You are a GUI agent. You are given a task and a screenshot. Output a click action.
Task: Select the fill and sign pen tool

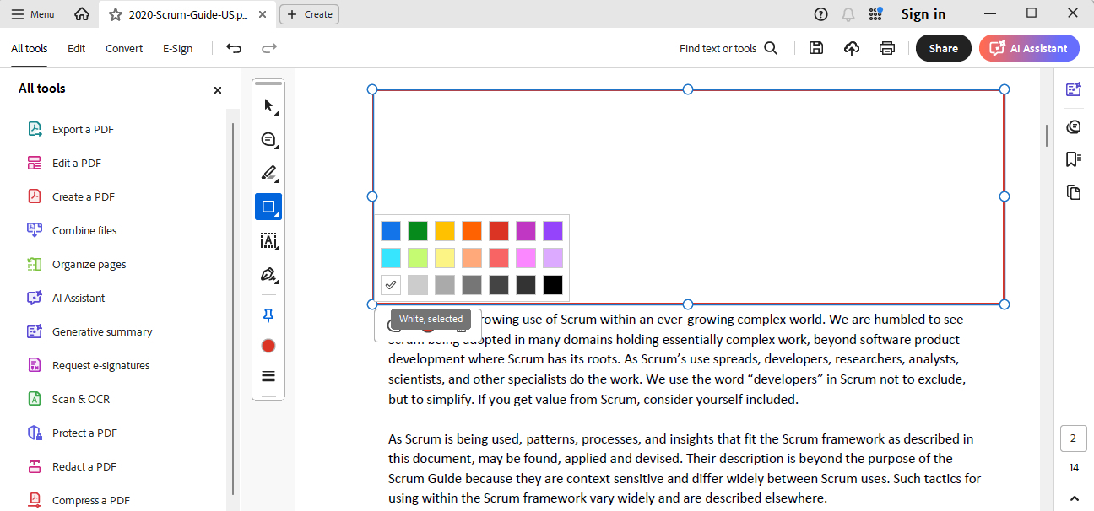(268, 275)
